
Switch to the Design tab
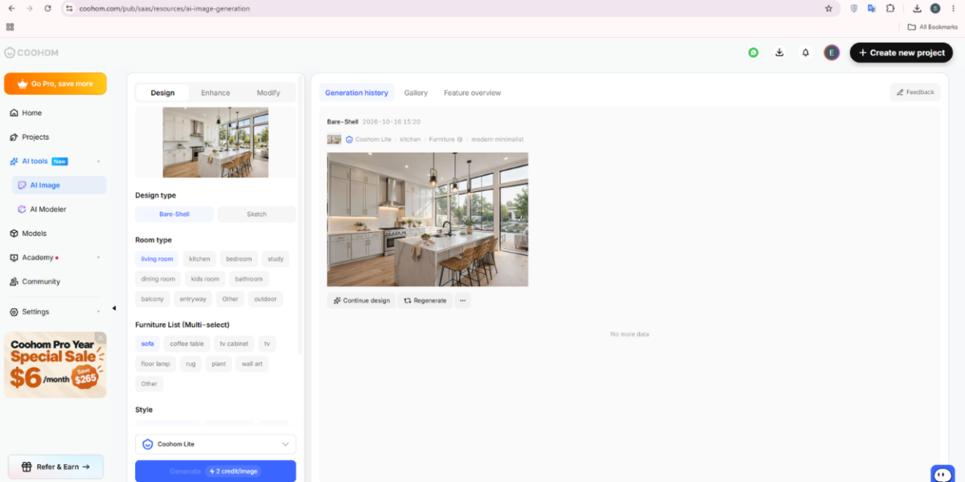point(162,92)
